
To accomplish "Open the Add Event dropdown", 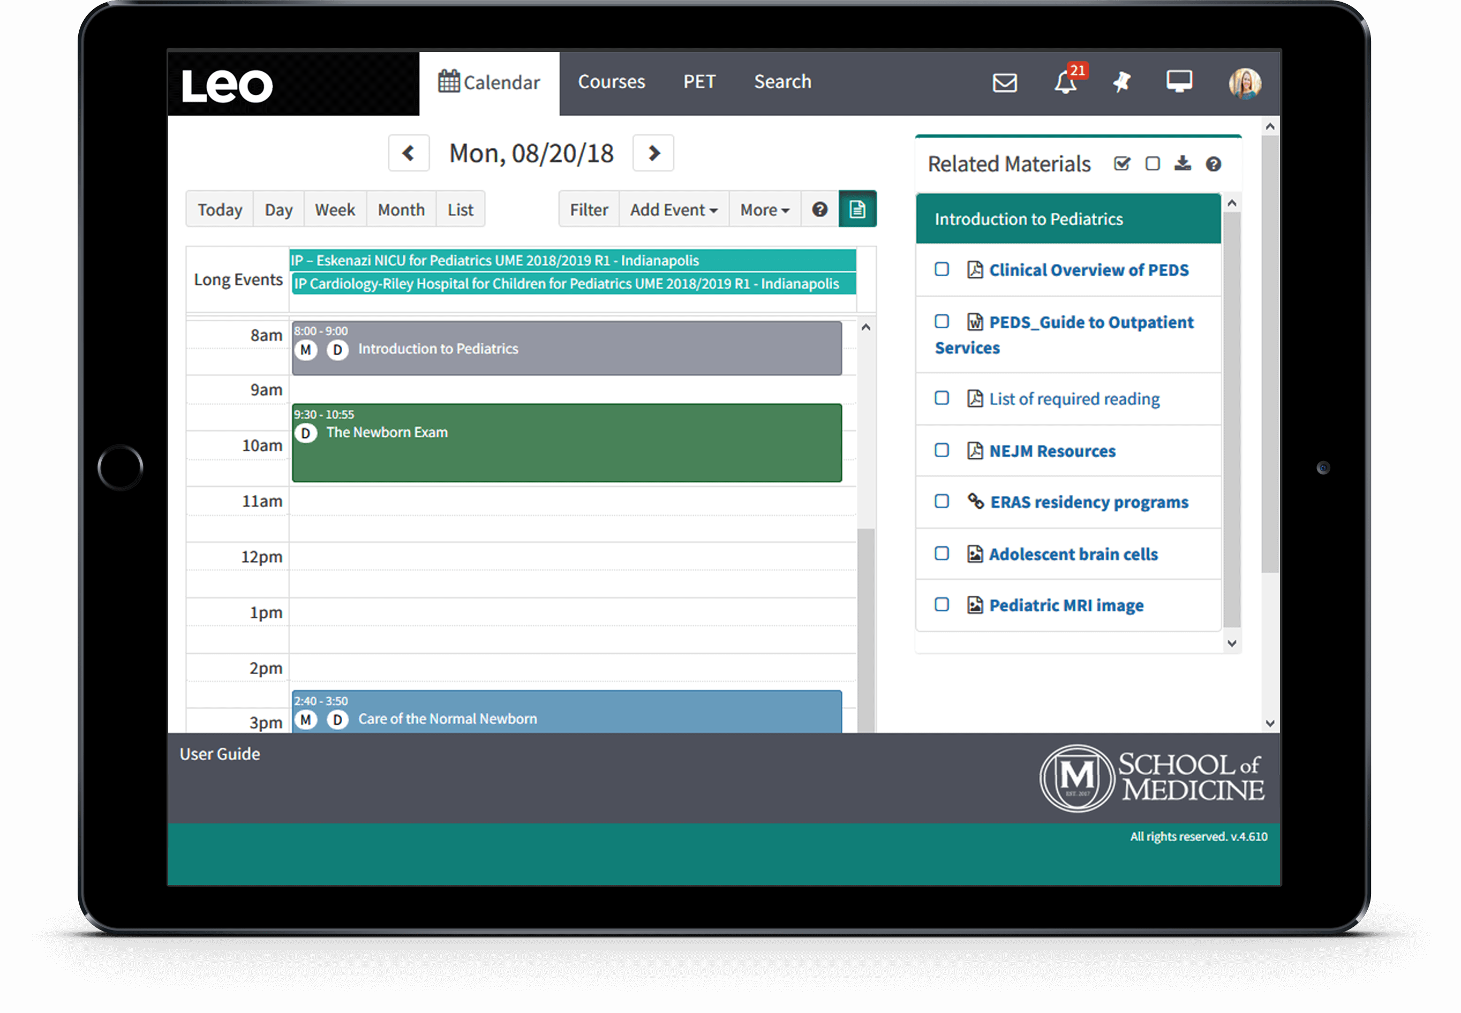I will [x=673, y=209].
